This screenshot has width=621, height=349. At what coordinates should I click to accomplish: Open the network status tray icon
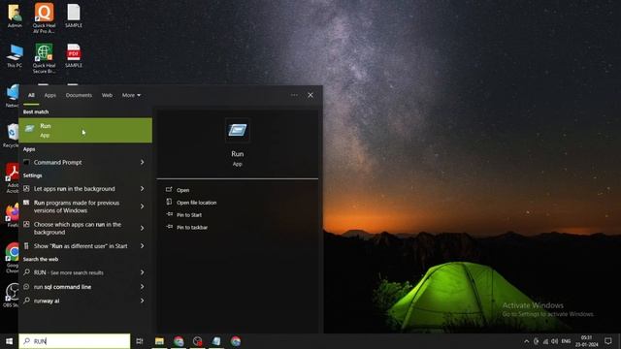coord(545,341)
